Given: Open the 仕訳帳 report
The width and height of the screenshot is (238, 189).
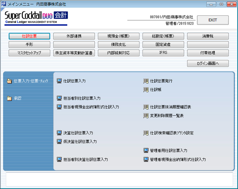Looking at the screenshot, I should (156, 90).
